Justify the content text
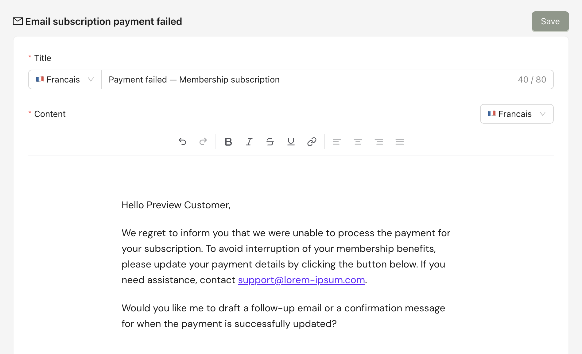This screenshot has height=354, width=582. point(400,141)
